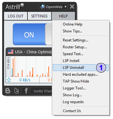The image size is (113, 119).
Task: Select TAP Show/Hide menu item
Action: (81, 81)
